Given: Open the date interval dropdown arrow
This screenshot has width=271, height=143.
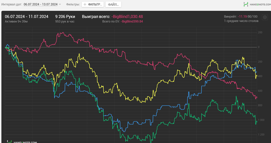Looking at the screenshot, I should (60, 5).
